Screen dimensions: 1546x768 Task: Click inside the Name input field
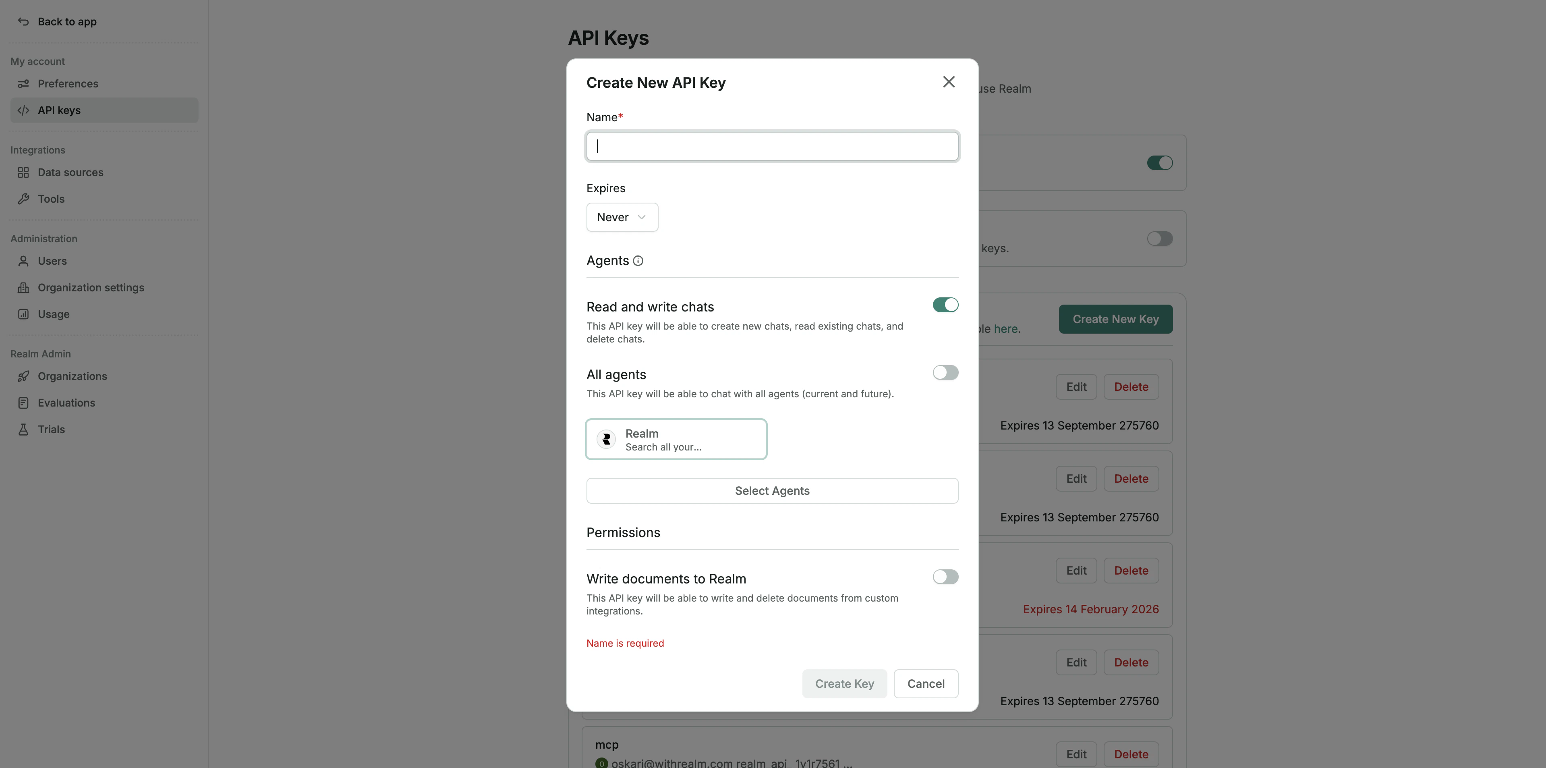(x=772, y=146)
